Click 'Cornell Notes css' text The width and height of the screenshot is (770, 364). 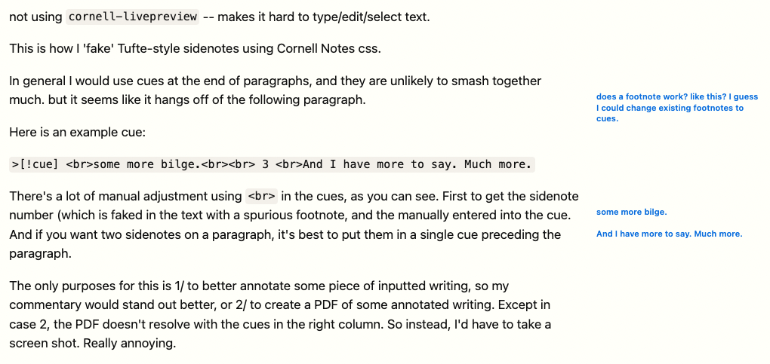pyautogui.click(x=329, y=49)
